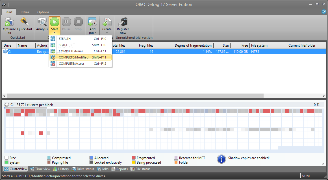Choose COMPLETE/Modified from Start menu
This screenshot has width=328, height=180.
coord(80,57)
